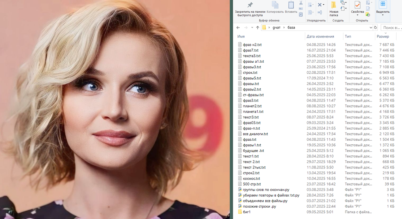Select the file строк.txt
The height and width of the screenshot is (219, 402).
point(250,73)
